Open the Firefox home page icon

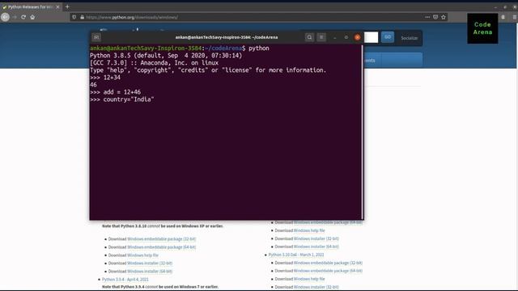coord(32,17)
